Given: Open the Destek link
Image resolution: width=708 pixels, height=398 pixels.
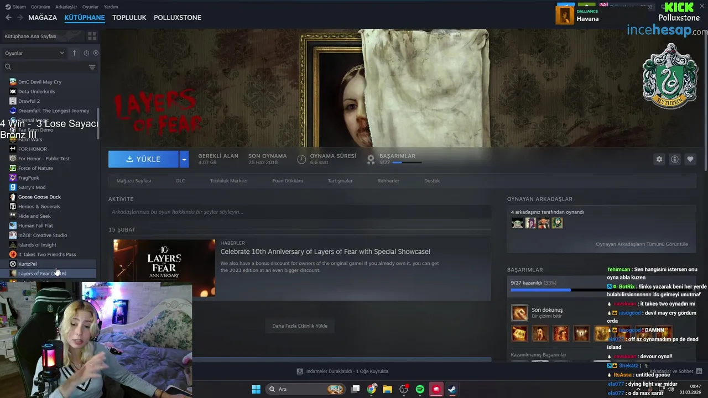Looking at the screenshot, I should coord(432,181).
